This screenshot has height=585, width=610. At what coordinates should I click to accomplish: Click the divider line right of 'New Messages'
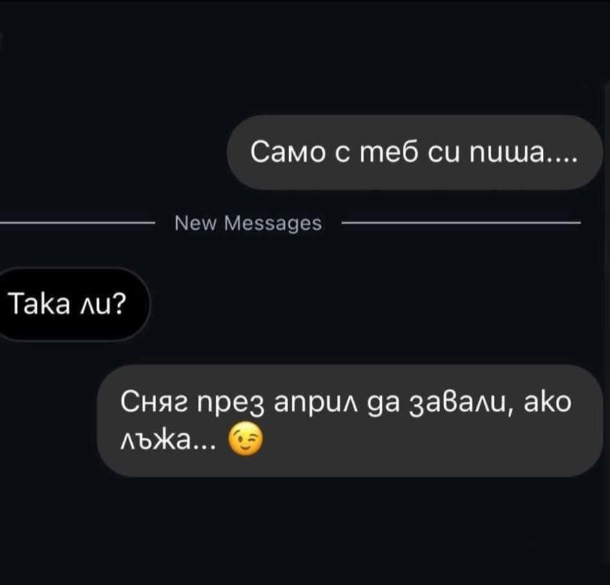461,223
